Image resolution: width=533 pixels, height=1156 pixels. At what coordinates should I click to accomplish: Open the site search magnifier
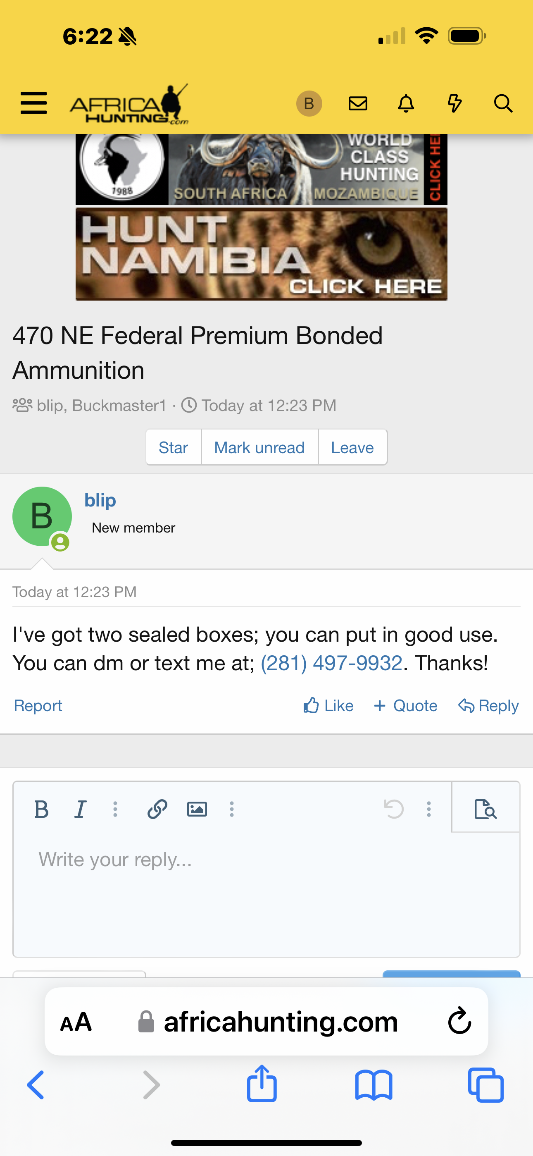coord(503,104)
